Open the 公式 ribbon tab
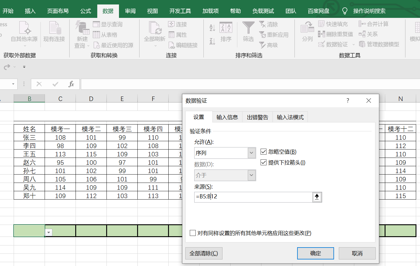Image resolution: width=420 pixels, height=266 pixels. pyautogui.click(x=85, y=11)
